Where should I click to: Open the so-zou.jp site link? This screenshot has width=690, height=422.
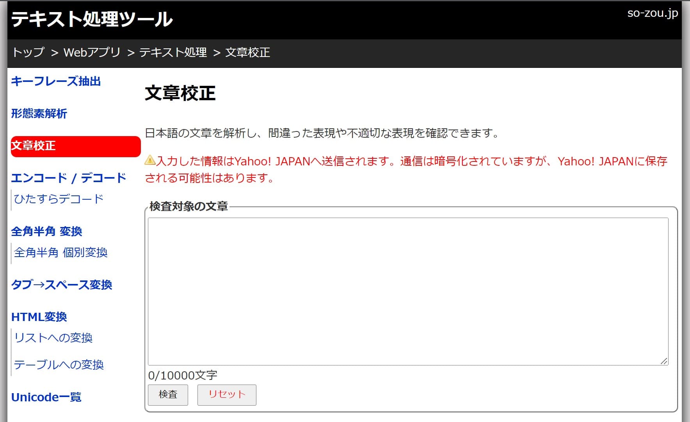point(653,13)
